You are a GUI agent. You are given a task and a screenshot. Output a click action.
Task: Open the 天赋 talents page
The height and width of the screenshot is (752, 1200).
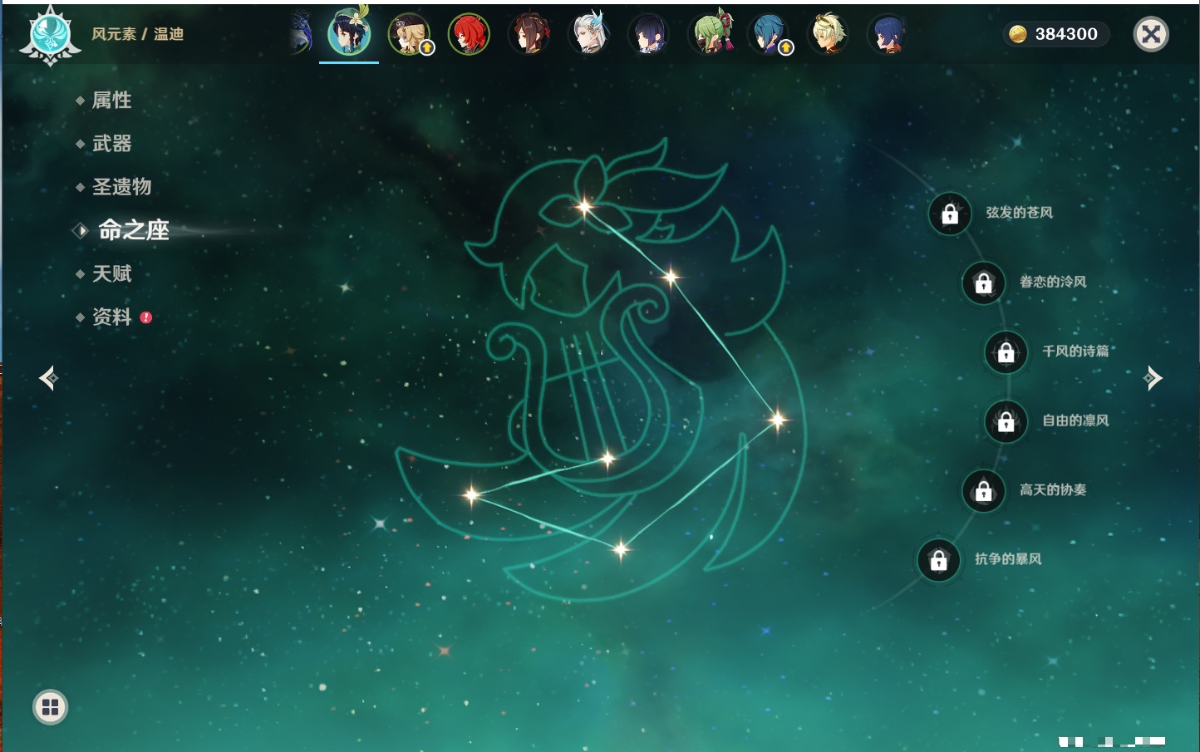click(x=111, y=273)
